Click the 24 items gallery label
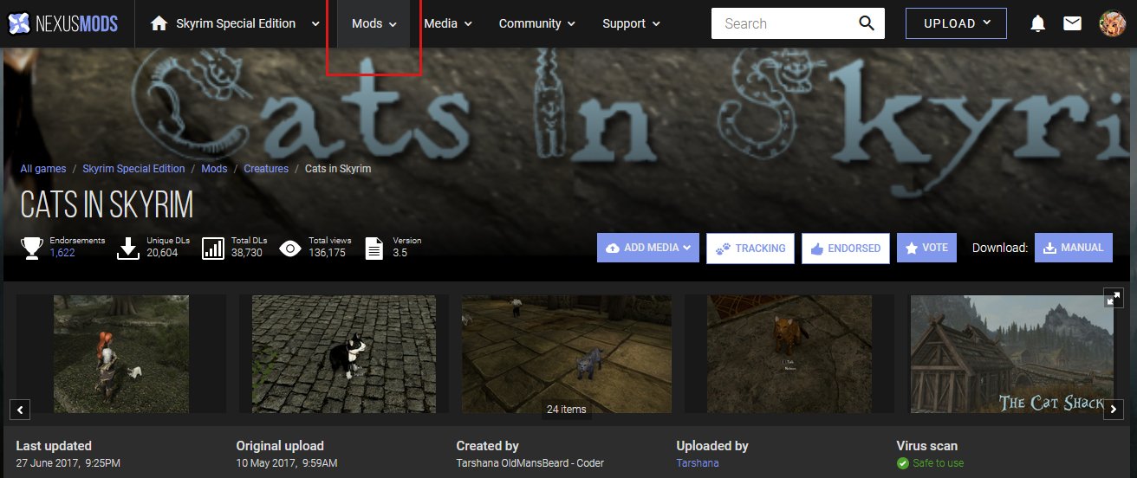The height and width of the screenshot is (478, 1137). click(567, 409)
